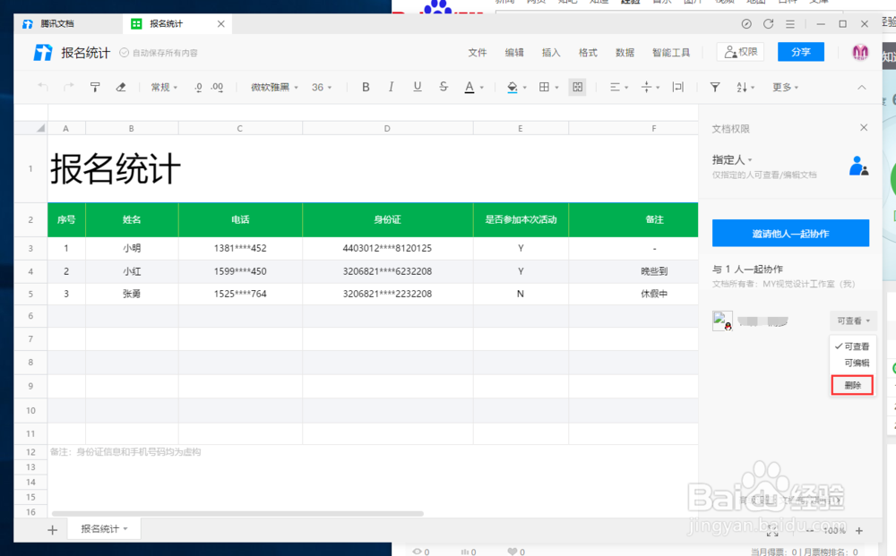
Task: Toggle underline formatting
Action: click(x=418, y=87)
